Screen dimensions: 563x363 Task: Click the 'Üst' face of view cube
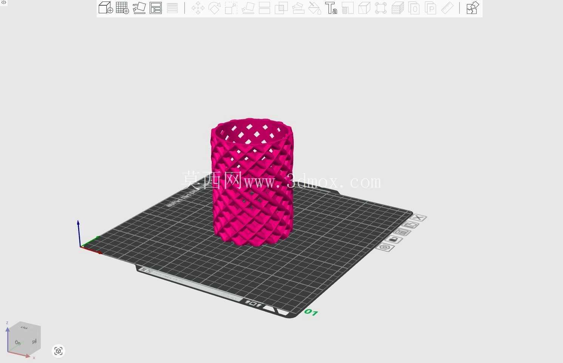[24, 327]
